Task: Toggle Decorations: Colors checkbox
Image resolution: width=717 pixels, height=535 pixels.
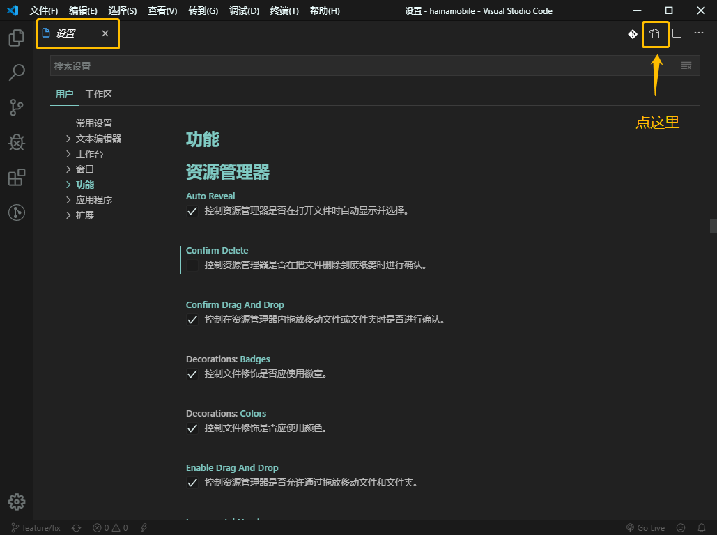Action: point(192,428)
